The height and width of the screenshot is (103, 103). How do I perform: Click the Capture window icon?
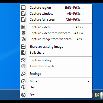click(23, 14)
